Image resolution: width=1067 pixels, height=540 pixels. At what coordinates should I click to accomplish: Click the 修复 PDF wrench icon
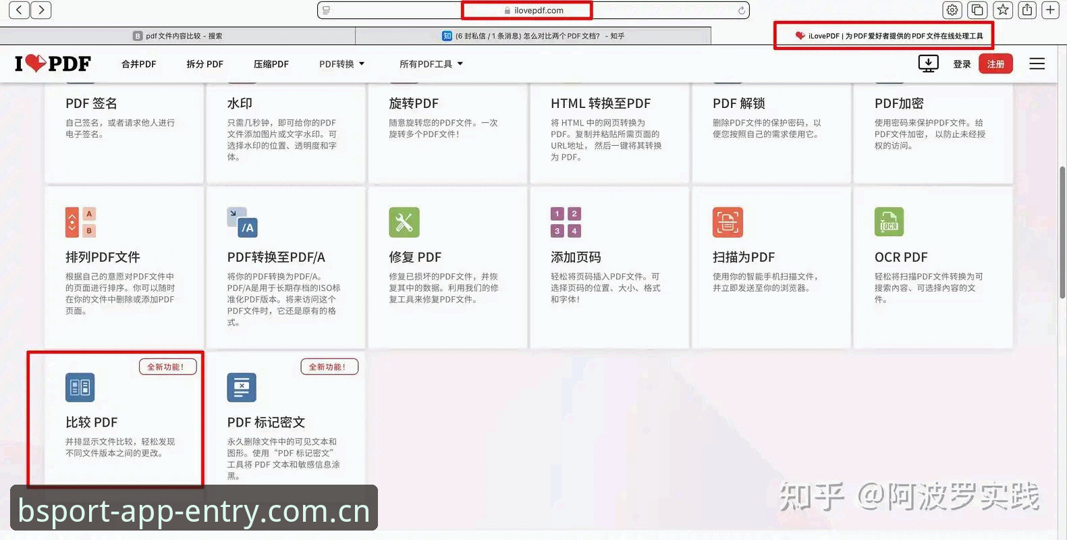pos(404,222)
